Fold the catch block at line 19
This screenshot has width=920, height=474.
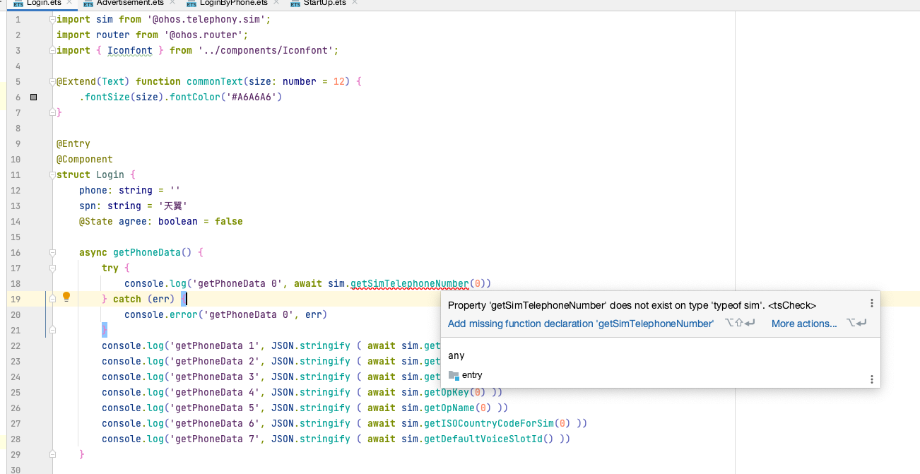[52, 299]
